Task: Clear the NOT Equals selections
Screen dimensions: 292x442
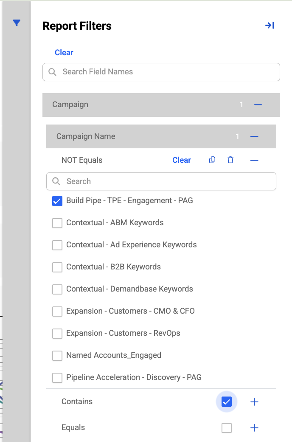Action: point(182,160)
